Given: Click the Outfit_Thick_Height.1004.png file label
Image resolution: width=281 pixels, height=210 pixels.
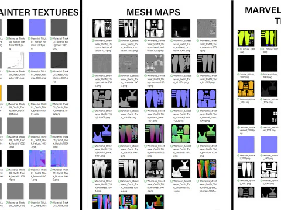Looking at the screenshot, I should click(60, 142).
